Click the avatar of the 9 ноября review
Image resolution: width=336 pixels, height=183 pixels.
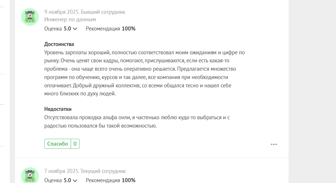point(30,17)
